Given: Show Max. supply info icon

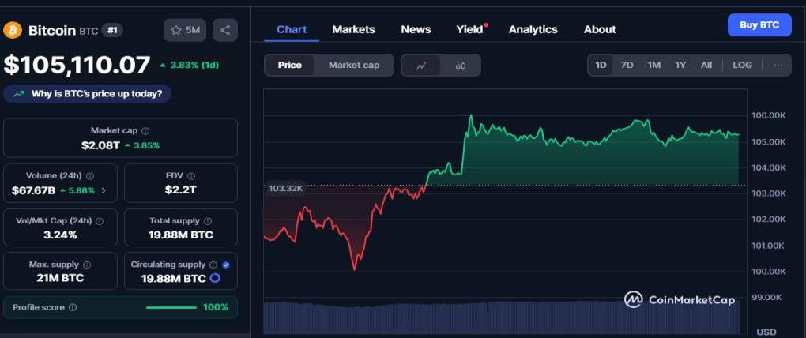Looking at the screenshot, I should [x=87, y=265].
